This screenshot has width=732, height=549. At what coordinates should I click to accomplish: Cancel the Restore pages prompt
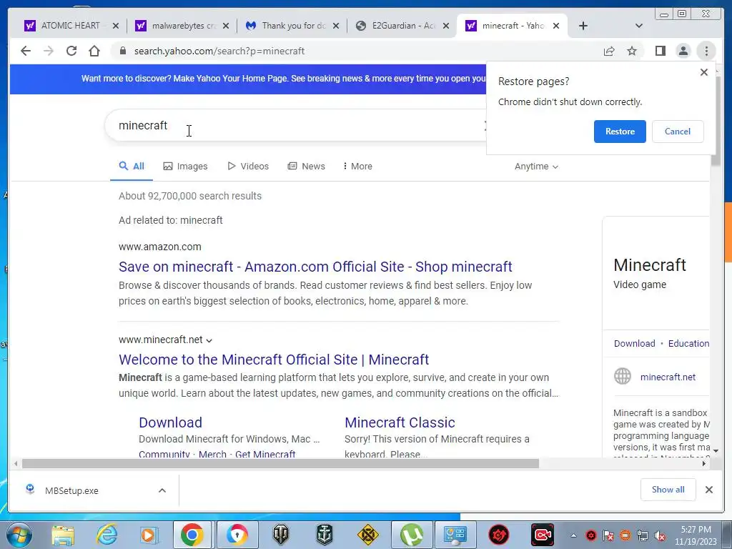click(678, 132)
